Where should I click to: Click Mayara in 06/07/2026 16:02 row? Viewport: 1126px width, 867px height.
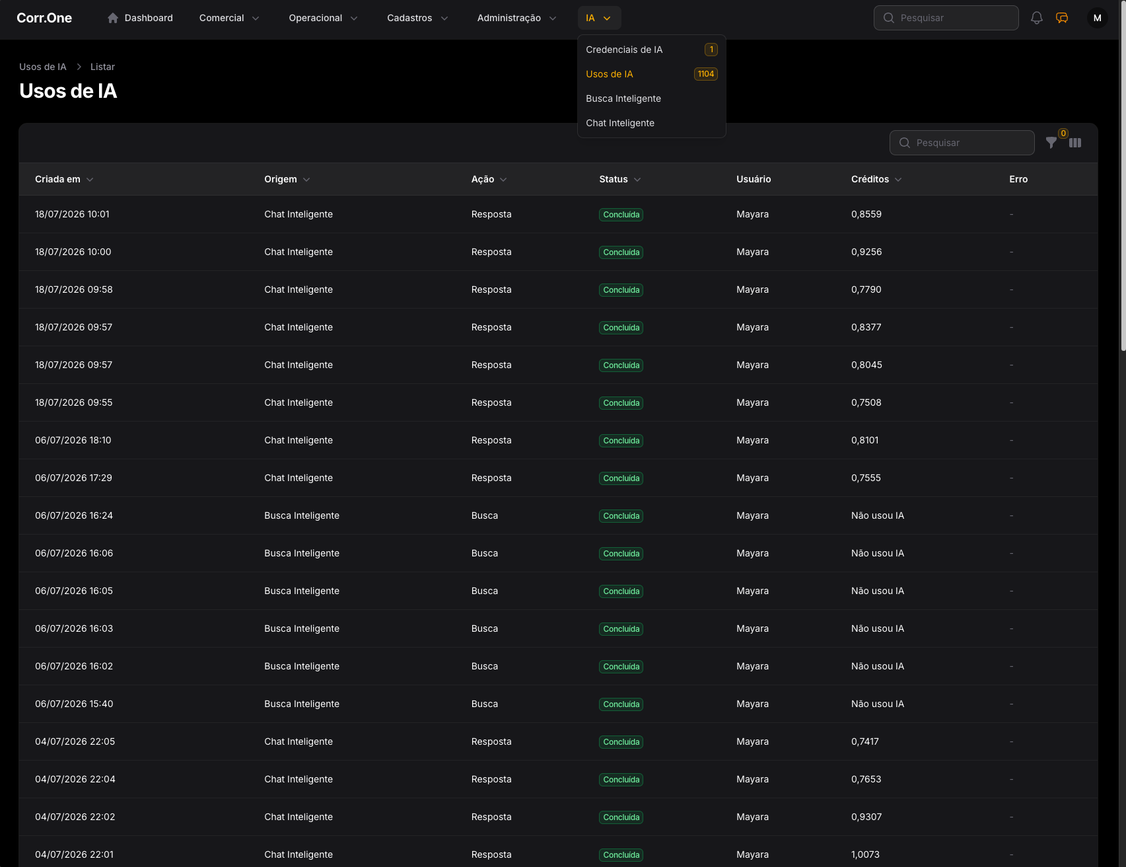coord(752,666)
